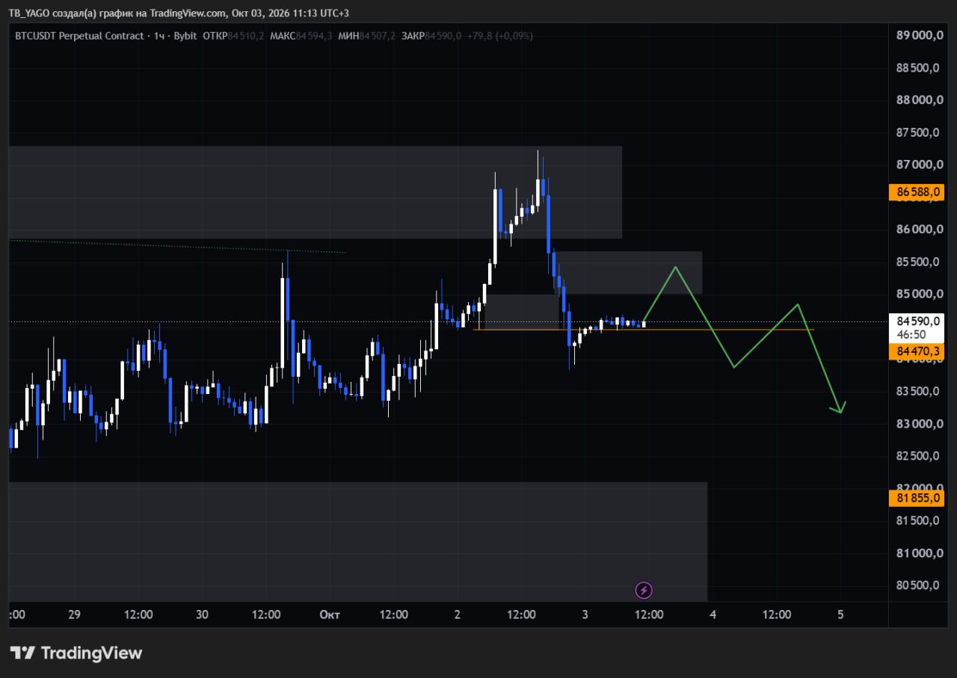
Task: Click the 5 date label on time axis
Action: [840, 614]
